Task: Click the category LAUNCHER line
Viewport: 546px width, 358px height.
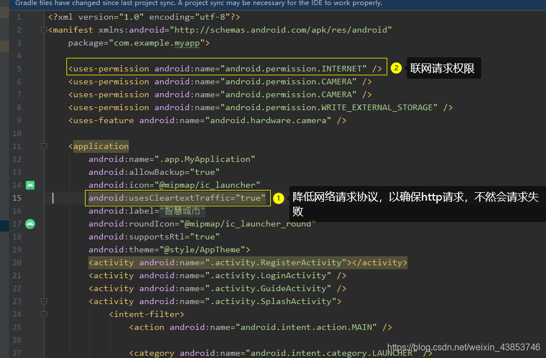Action: pyautogui.click(x=281, y=353)
